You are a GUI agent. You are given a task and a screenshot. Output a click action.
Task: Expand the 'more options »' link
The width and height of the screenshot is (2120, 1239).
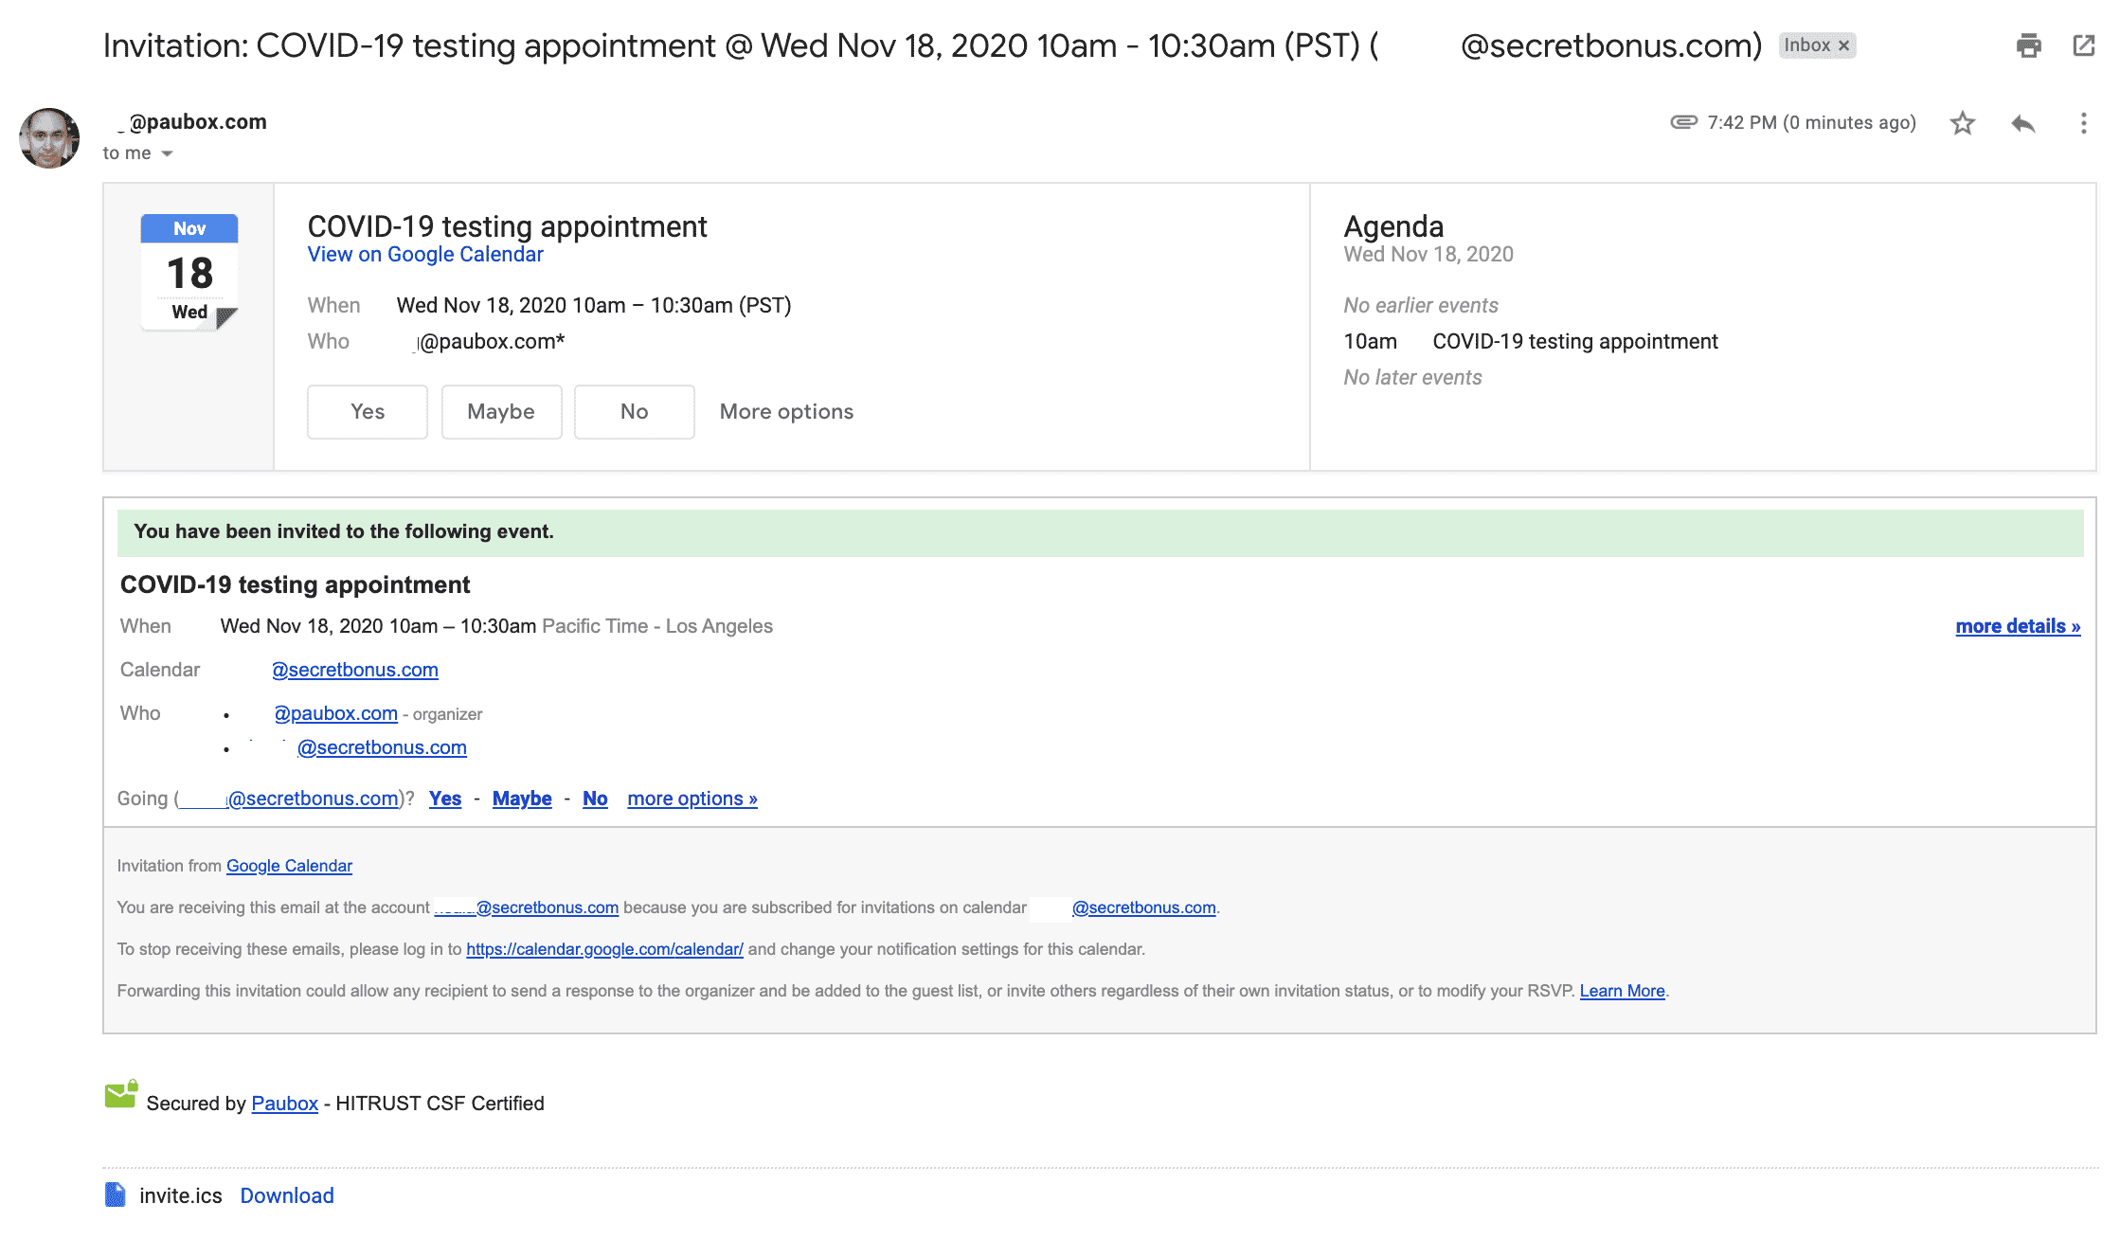tap(692, 799)
